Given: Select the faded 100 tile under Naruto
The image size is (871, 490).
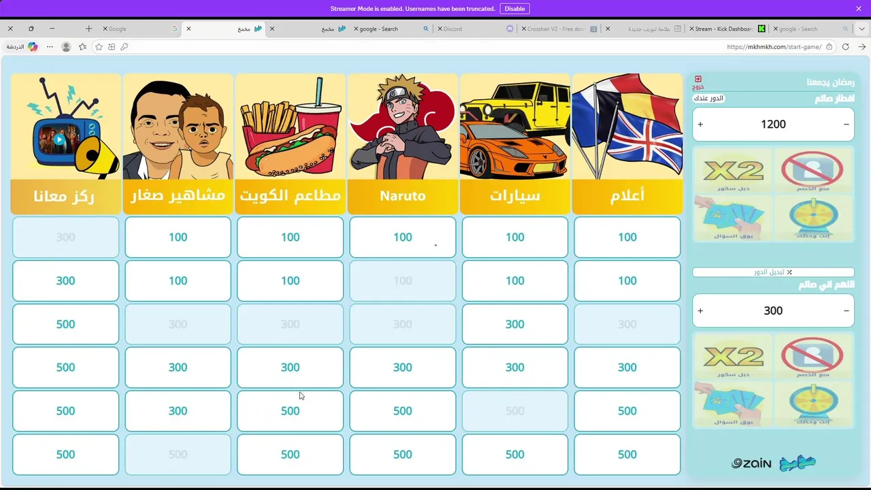Looking at the screenshot, I should [x=402, y=281].
